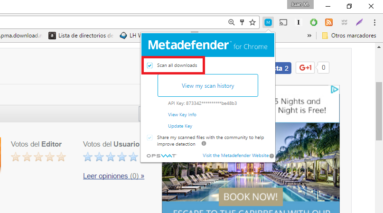Click the Cast screen extension icon

click(x=283, y=22)
